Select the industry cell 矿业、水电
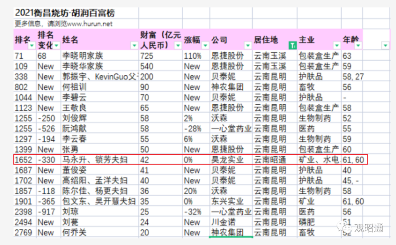 point(320,159)
